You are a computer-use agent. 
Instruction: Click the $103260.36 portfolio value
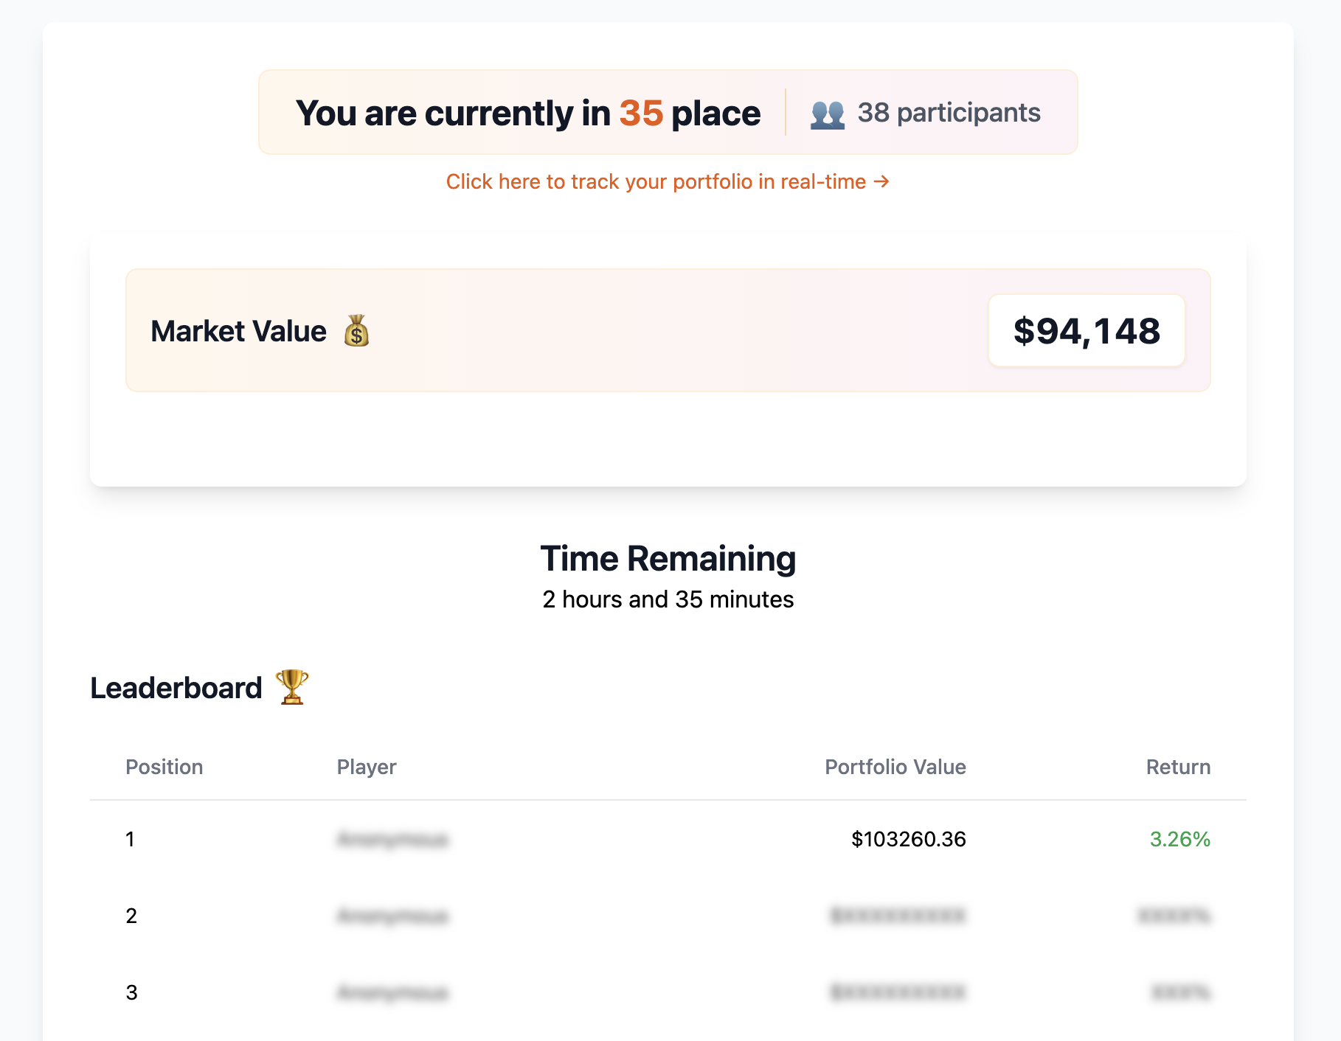908,839
